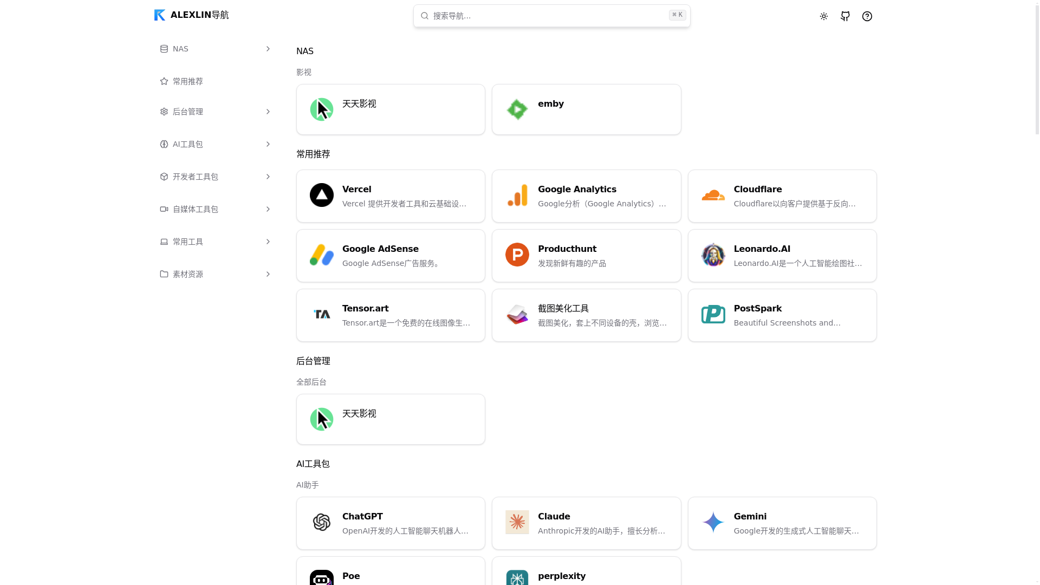Click the ALEXLIN导航 site title
Image resolution: width=1040 pixels, height=585 pixels.
(200, 15)
